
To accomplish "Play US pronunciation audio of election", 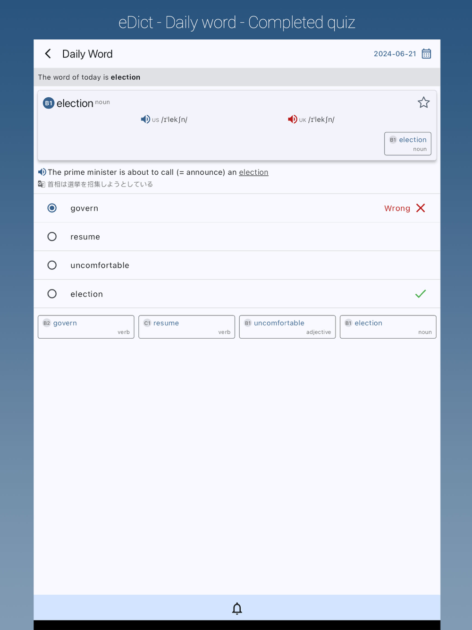I will (x=145, y=119).
